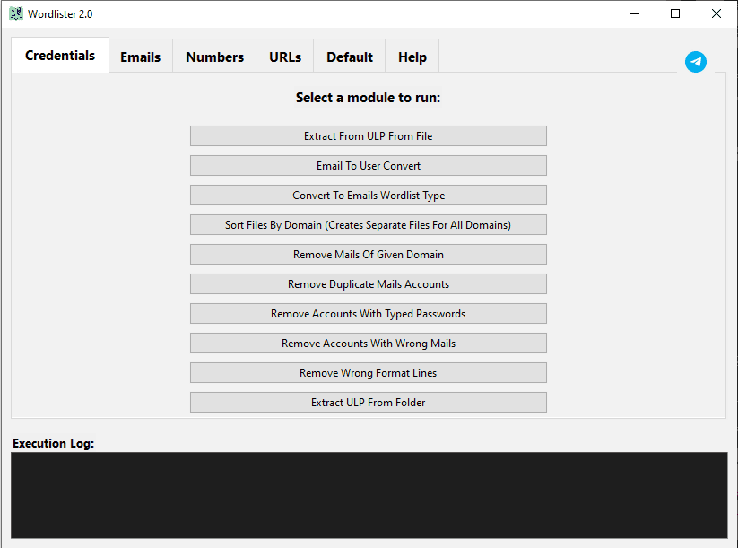Click the Wordlister application icon in title bar
This screenshot has width=738, height=548.
coord(15,13)
